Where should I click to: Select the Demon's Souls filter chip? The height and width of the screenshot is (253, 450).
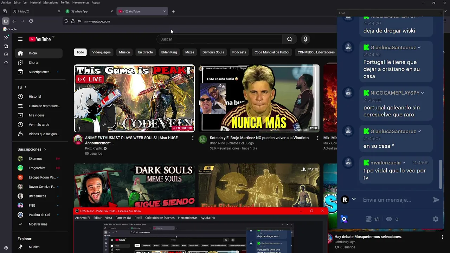pyautogui.click(x=213, y=52)
